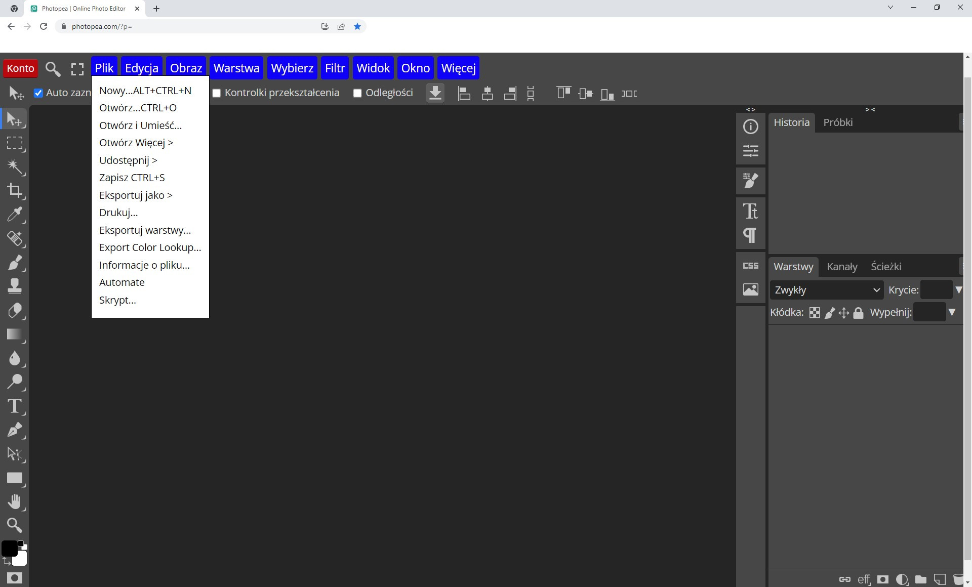Click the foreground color swatch
Screen dimensions: 972x587
pos(9,548)
